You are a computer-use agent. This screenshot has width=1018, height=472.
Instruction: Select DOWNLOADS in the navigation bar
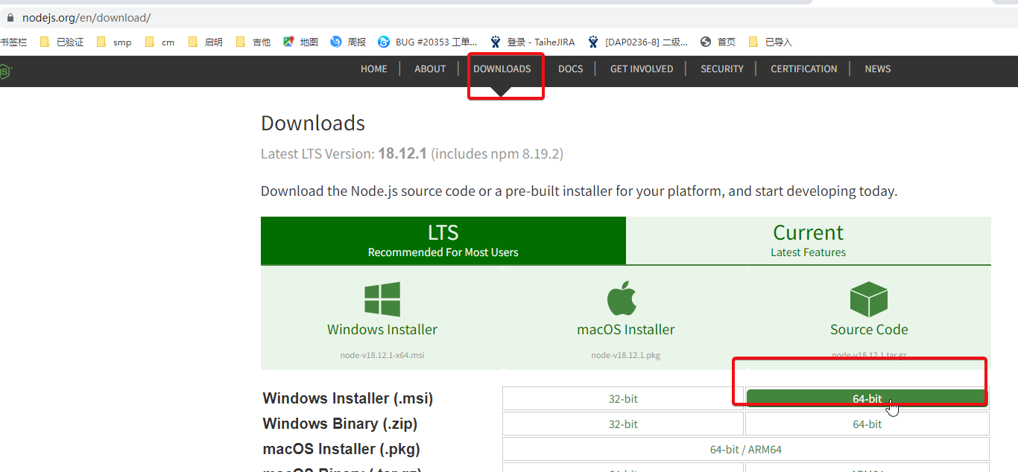pos(502,68)
